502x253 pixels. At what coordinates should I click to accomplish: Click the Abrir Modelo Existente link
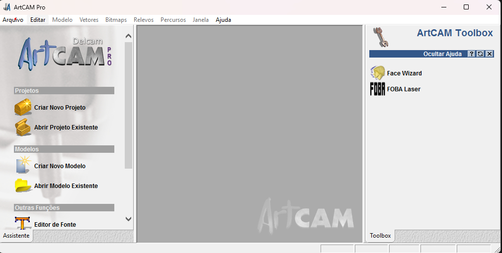[66, 186]
